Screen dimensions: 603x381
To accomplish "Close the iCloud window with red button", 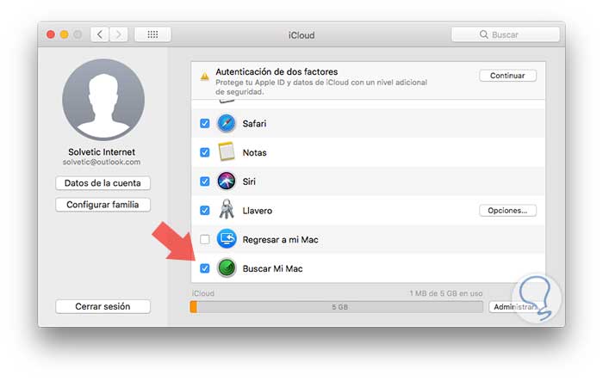I will 50,34.
